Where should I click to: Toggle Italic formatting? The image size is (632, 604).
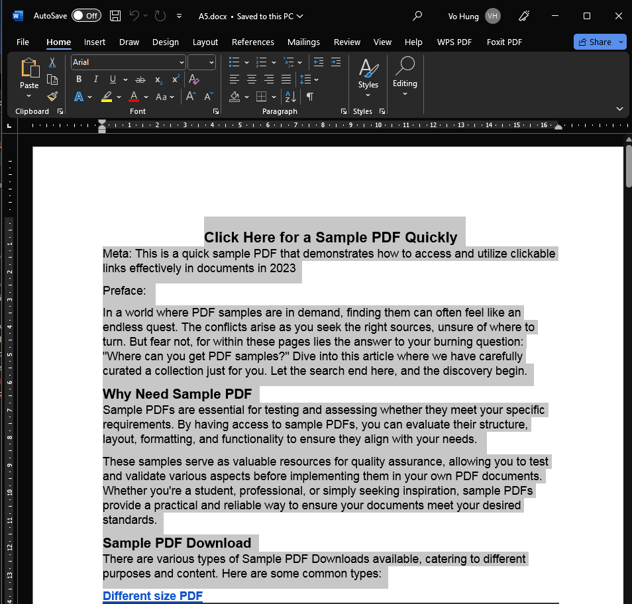click(96, 79)
